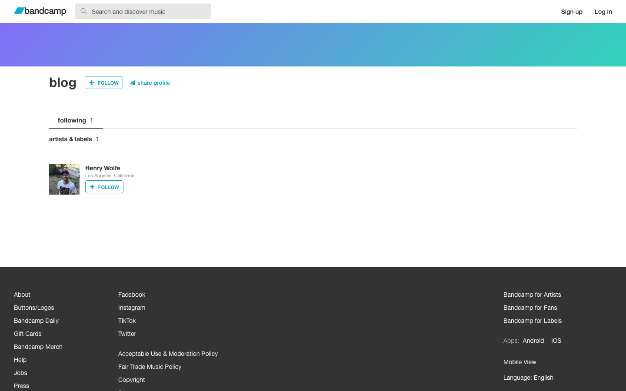Focus the Search and discover music field
Image resolution: width=626 pixels, height=391 pixels.
143,11
